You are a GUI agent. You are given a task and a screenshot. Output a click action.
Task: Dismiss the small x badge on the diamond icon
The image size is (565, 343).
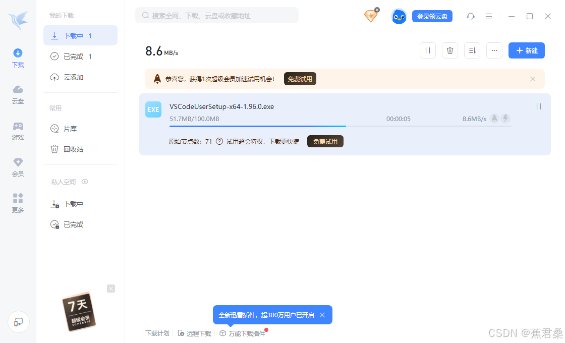click(x=377, y=10)
